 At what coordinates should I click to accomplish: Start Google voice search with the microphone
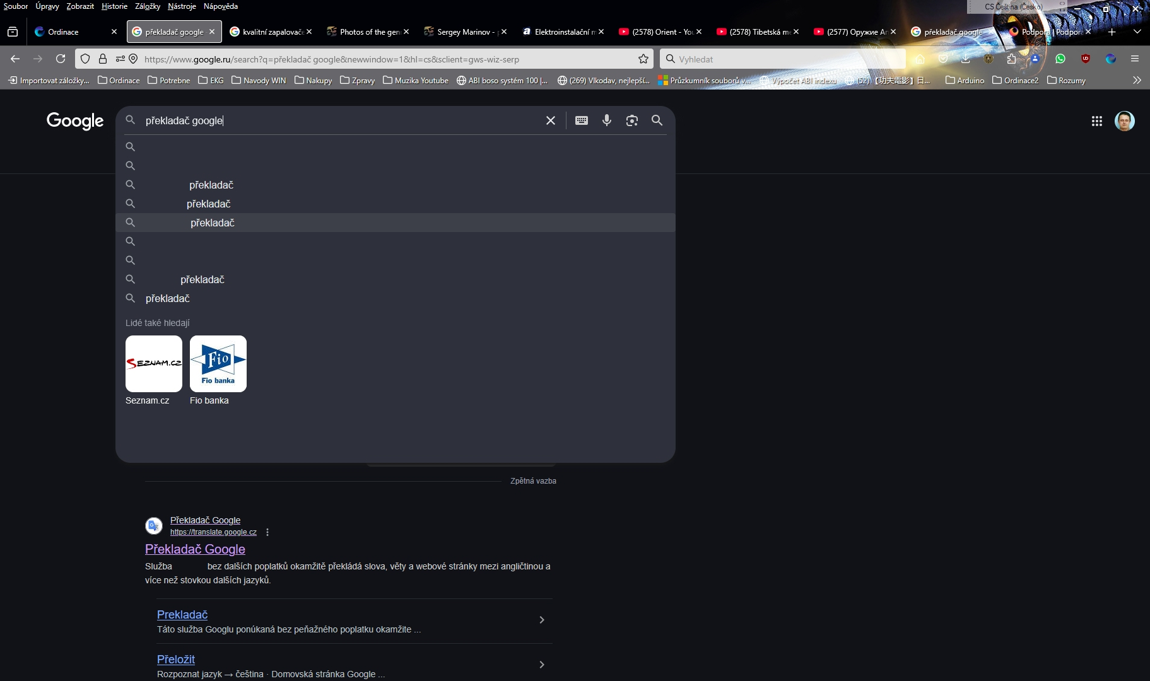tap(607, 120)
